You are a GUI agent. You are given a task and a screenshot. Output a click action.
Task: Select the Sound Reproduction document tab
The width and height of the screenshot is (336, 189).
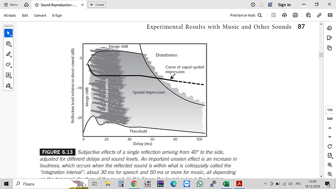[58, 5]
